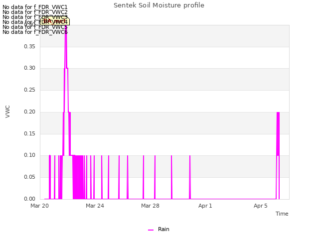Click the Mar 24 x-axis tick label

coord(95,206)
